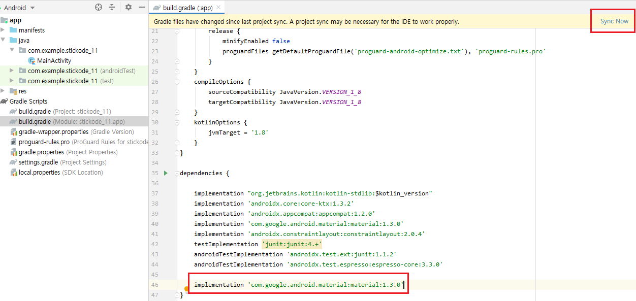Image resolution: width=636 pixels, height=301 pixels.
Task: Click the material:1.3.0 line 40 dependency
Action: coord(299,224)
